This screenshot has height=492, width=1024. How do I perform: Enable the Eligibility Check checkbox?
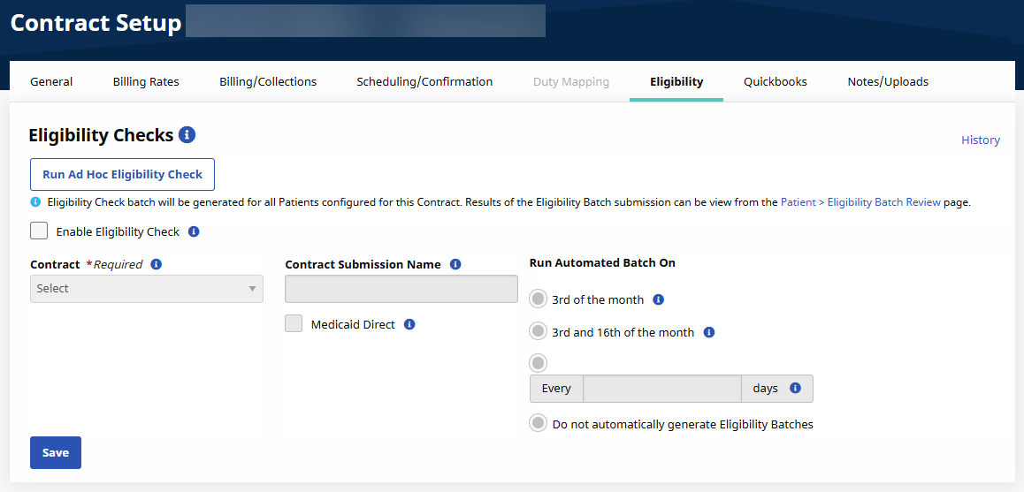tap(39, 231)
